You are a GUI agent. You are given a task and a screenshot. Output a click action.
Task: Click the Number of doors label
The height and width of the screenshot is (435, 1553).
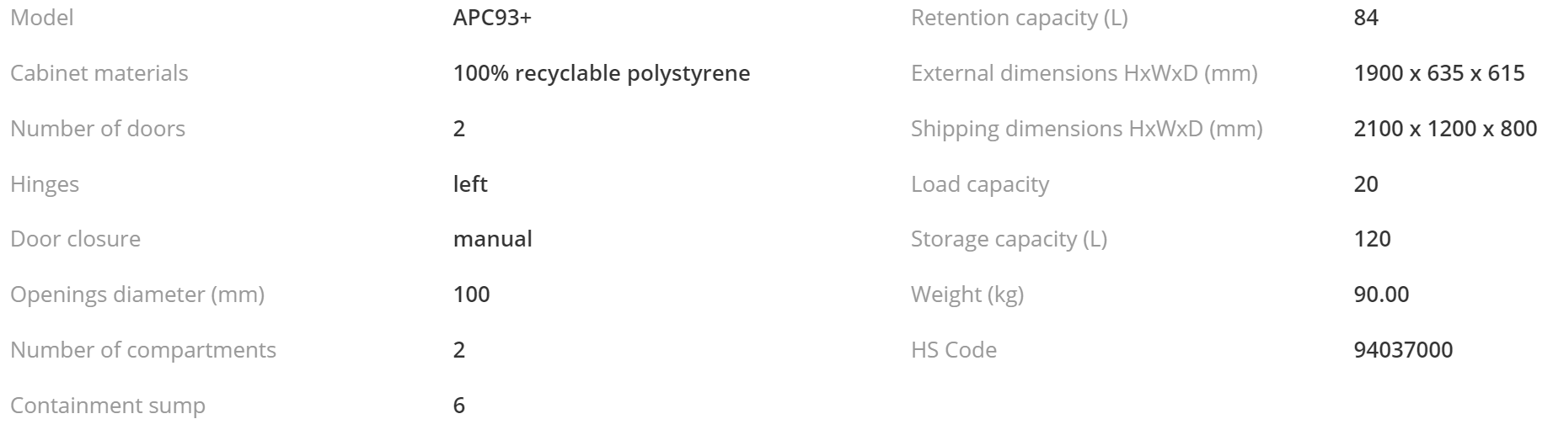click(98, 129)
